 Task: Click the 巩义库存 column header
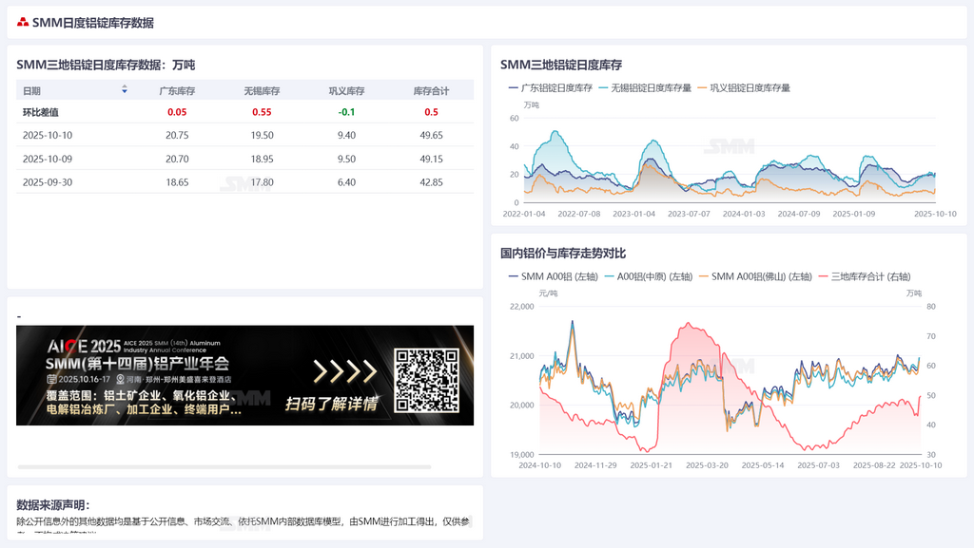tap(346, 90)
